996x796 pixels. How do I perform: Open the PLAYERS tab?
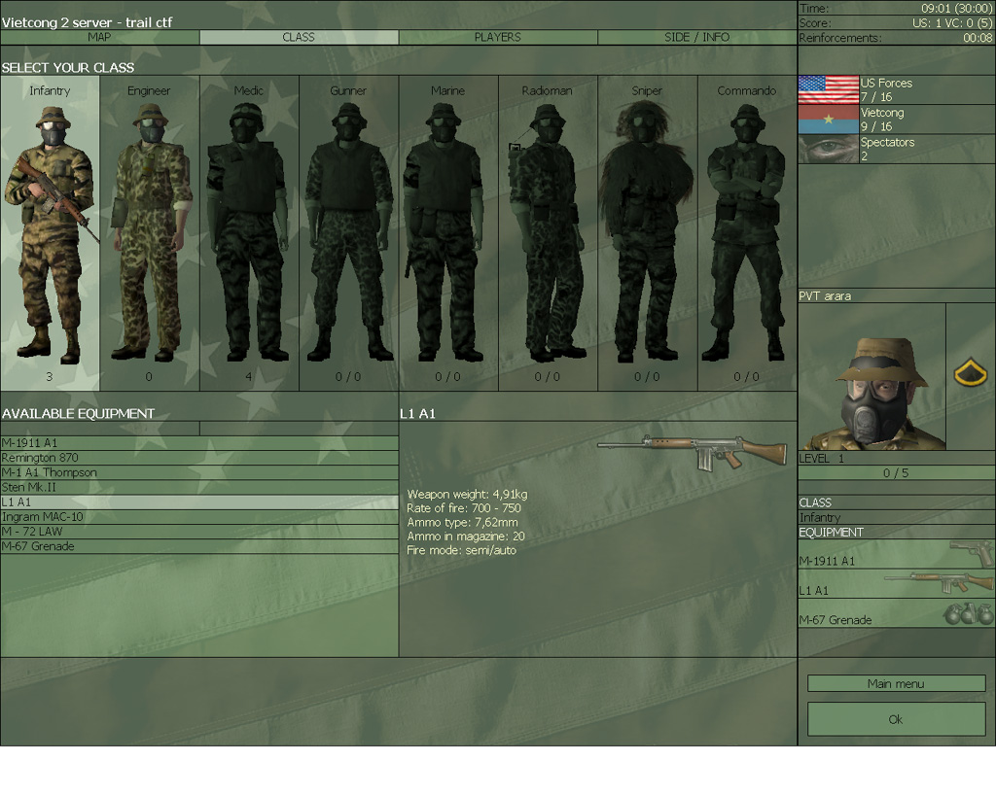point(497,38)
